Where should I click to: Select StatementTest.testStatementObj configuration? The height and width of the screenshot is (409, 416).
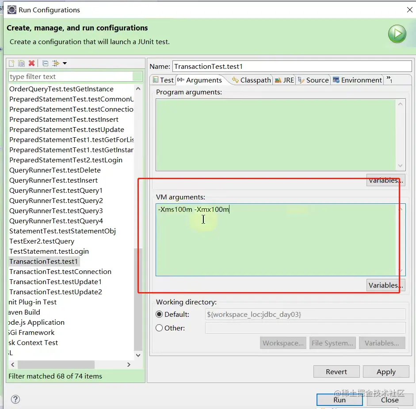[62, 231]
